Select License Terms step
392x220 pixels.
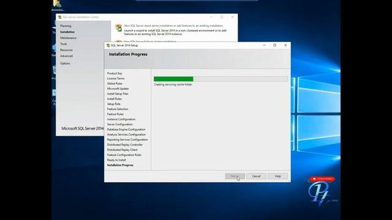(x=116, y=78)
